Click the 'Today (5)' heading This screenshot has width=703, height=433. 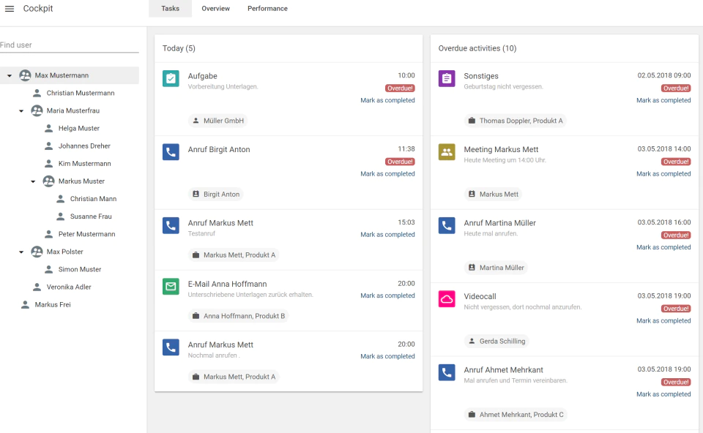[x=179, y=48]
